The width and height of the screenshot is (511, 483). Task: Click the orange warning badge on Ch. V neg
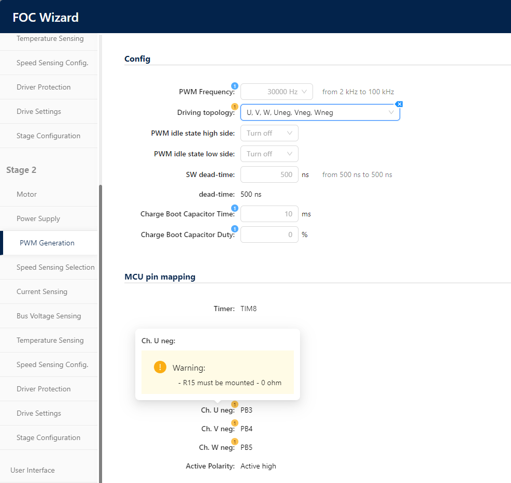click(x=234, y=423)
